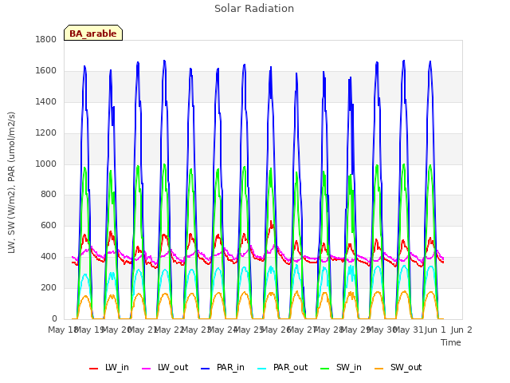Toggle the LW_in legend label
This screenshot has width=510, height=383.
click(x=117, y=367)
